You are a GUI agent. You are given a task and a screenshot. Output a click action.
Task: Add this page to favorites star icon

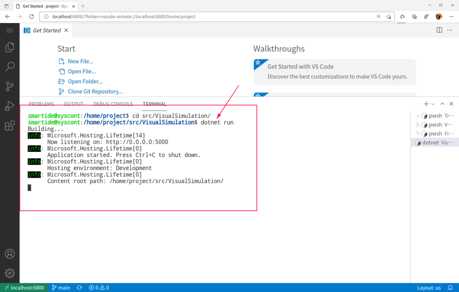pos(388,17)
